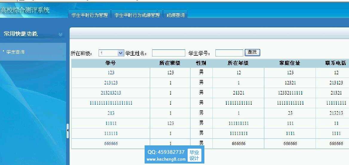Screen dimensions: 349x165
Task: Click the 查找 search button
Action: coord(252,53)
